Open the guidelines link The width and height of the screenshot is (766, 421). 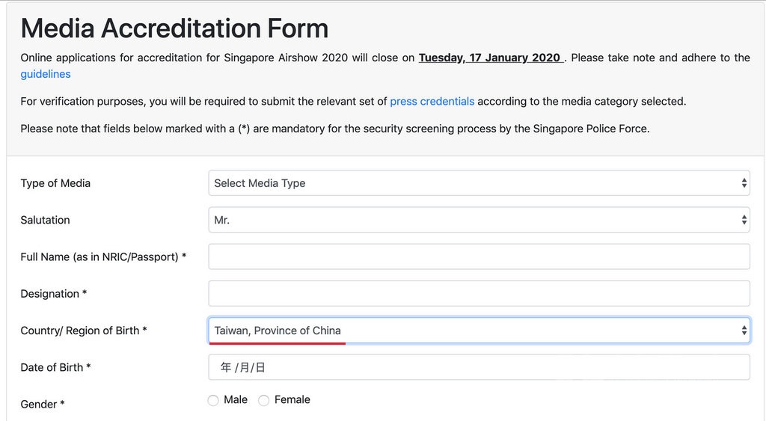(x=46, y=74)
